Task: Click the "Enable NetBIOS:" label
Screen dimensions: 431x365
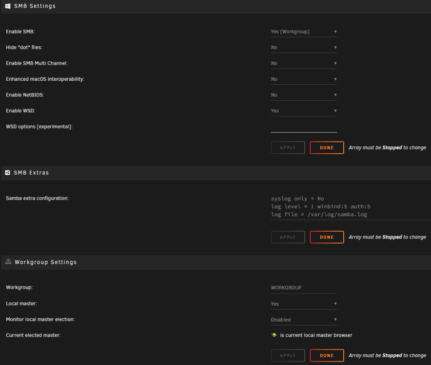Action: click(25, 95)
